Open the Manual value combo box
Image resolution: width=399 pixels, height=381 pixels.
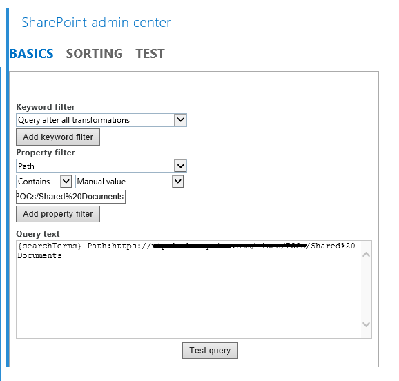[x=130, y=182]
